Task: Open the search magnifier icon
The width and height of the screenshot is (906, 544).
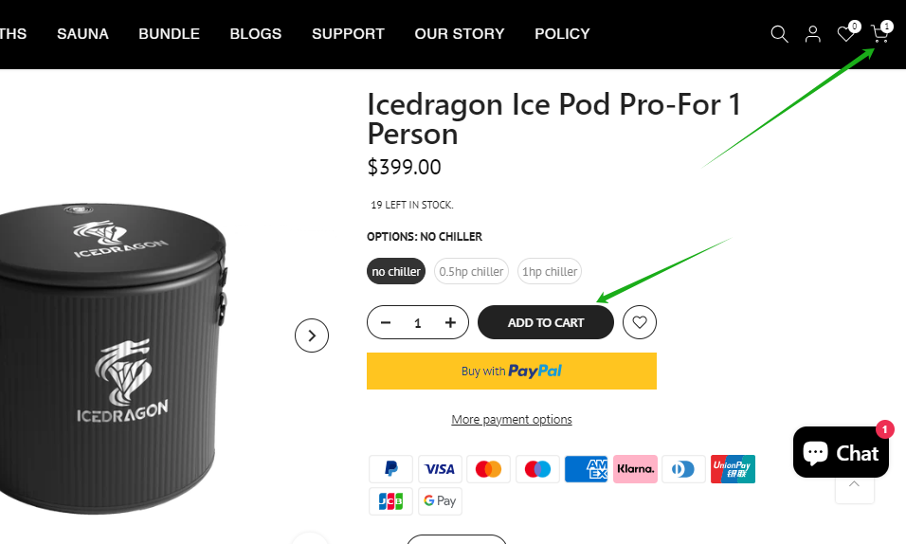Action: 779,34
